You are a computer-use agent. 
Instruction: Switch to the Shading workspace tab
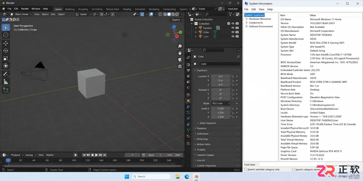point(127,9)
